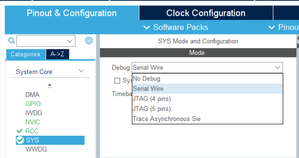Select NVIC in the category list
This screenshot has height=158, width=299.
[x=33, y=122]
